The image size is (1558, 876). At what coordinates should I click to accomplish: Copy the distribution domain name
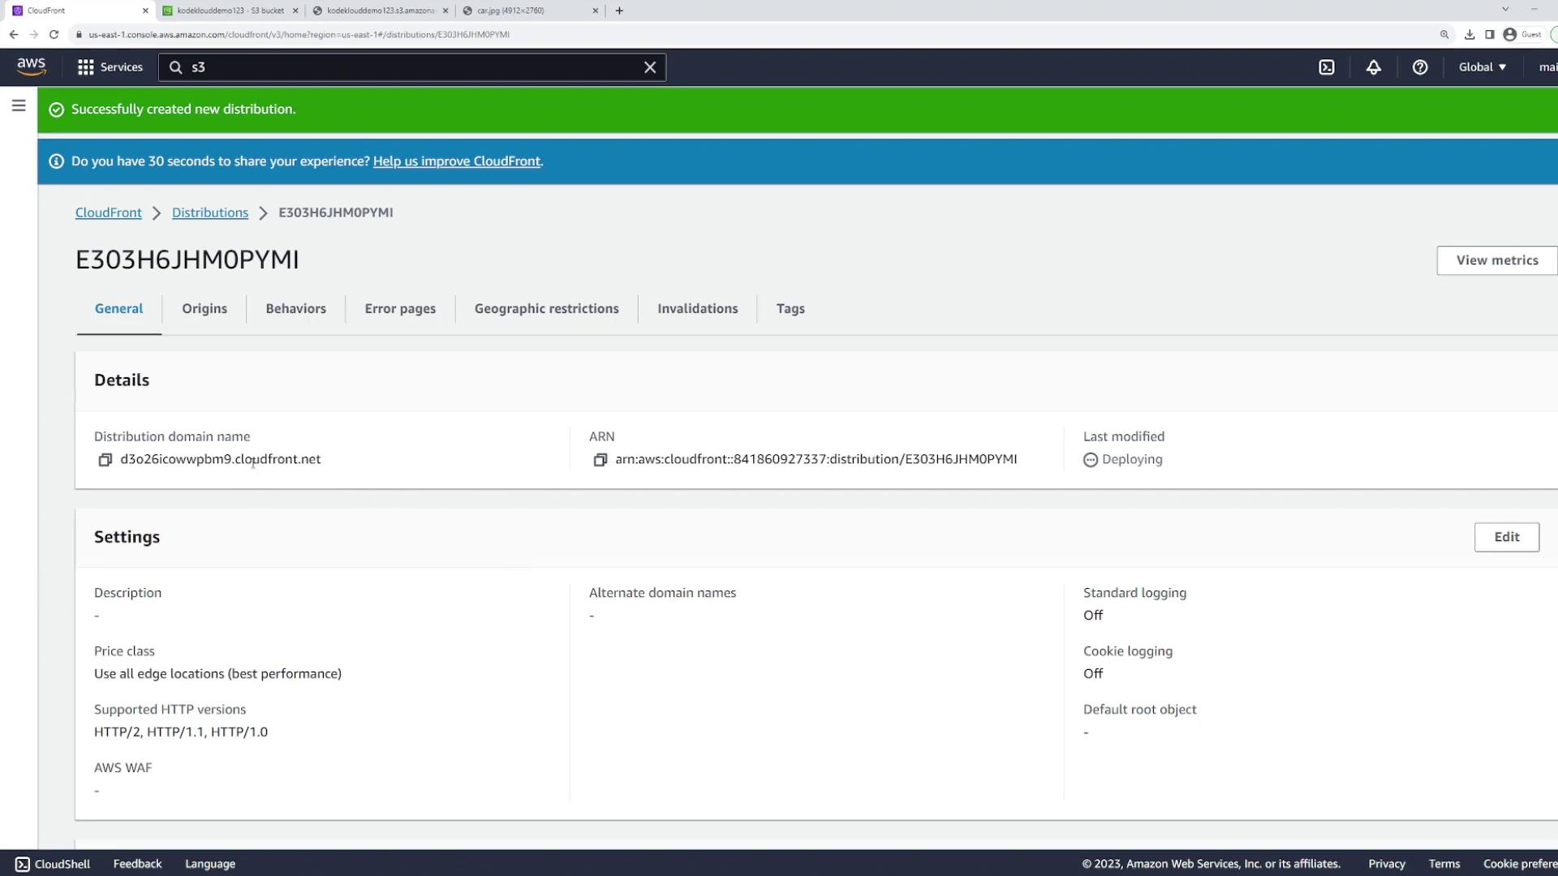click(x=105, y=460)
